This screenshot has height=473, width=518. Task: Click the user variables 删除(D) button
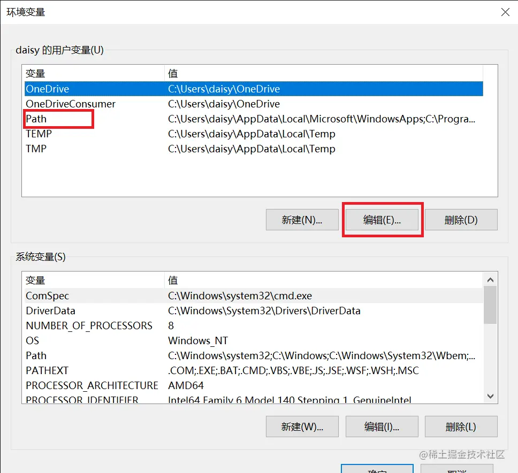[461, 220]
